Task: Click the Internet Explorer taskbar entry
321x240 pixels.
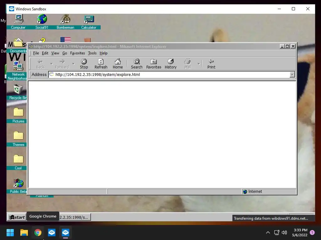Action: click(x=75, y=217)
